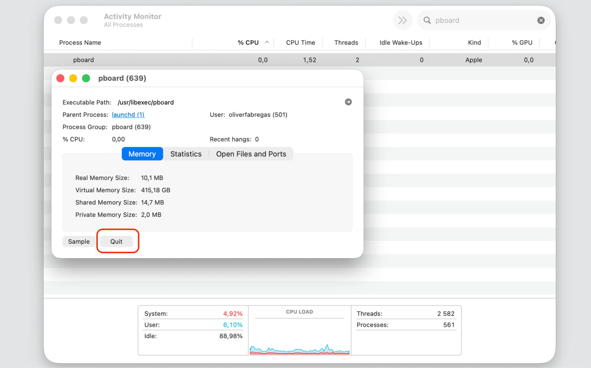Image resolution: width=591 pixels, height=368 pixels.
Task: Sort by CPU Time column
Action: click(x=300, y=42)
